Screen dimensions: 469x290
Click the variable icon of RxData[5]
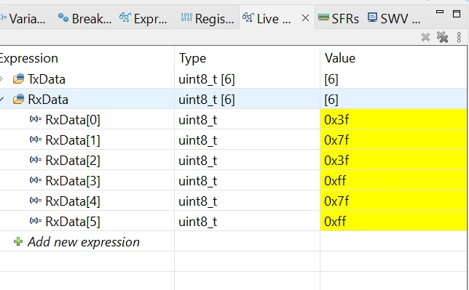tap(35, 221)
